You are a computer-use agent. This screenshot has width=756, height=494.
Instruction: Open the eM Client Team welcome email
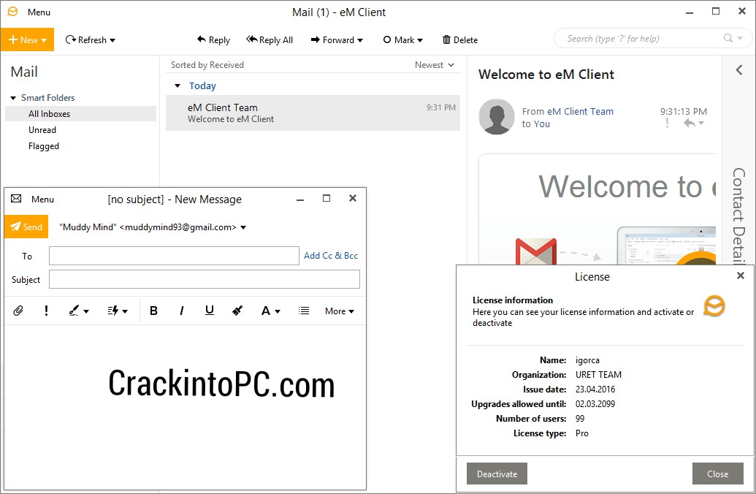coord(313,113)
